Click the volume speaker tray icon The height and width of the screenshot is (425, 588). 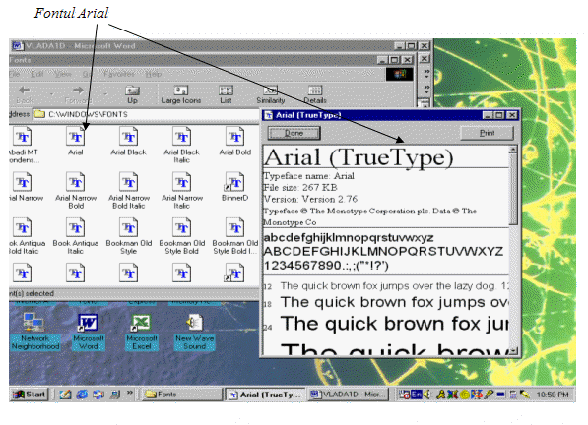[427, 395]
